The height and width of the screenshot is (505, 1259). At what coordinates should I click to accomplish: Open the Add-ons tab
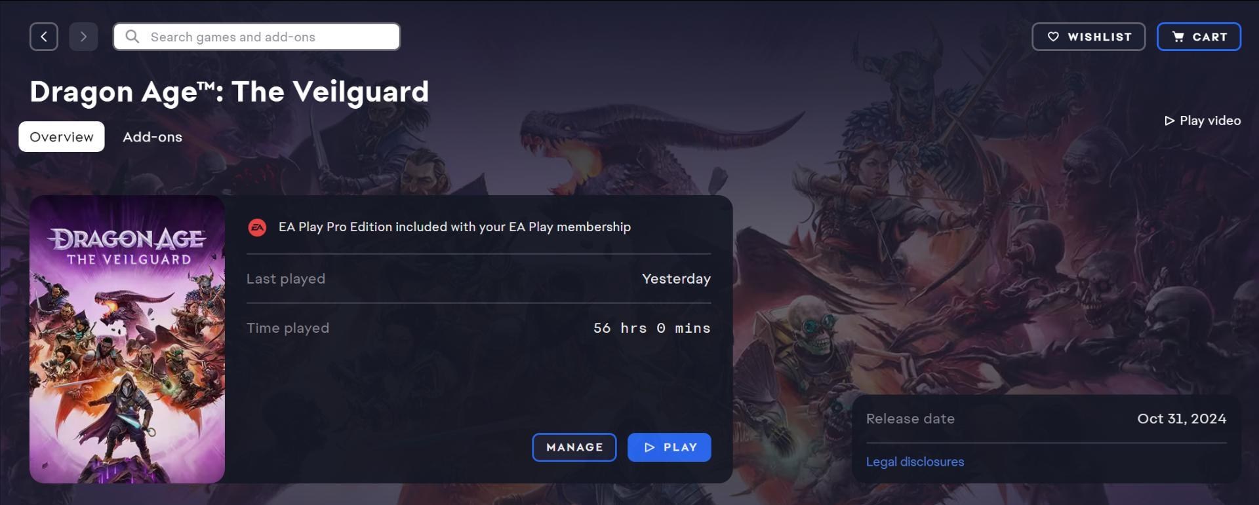click(x=153, y=137)
